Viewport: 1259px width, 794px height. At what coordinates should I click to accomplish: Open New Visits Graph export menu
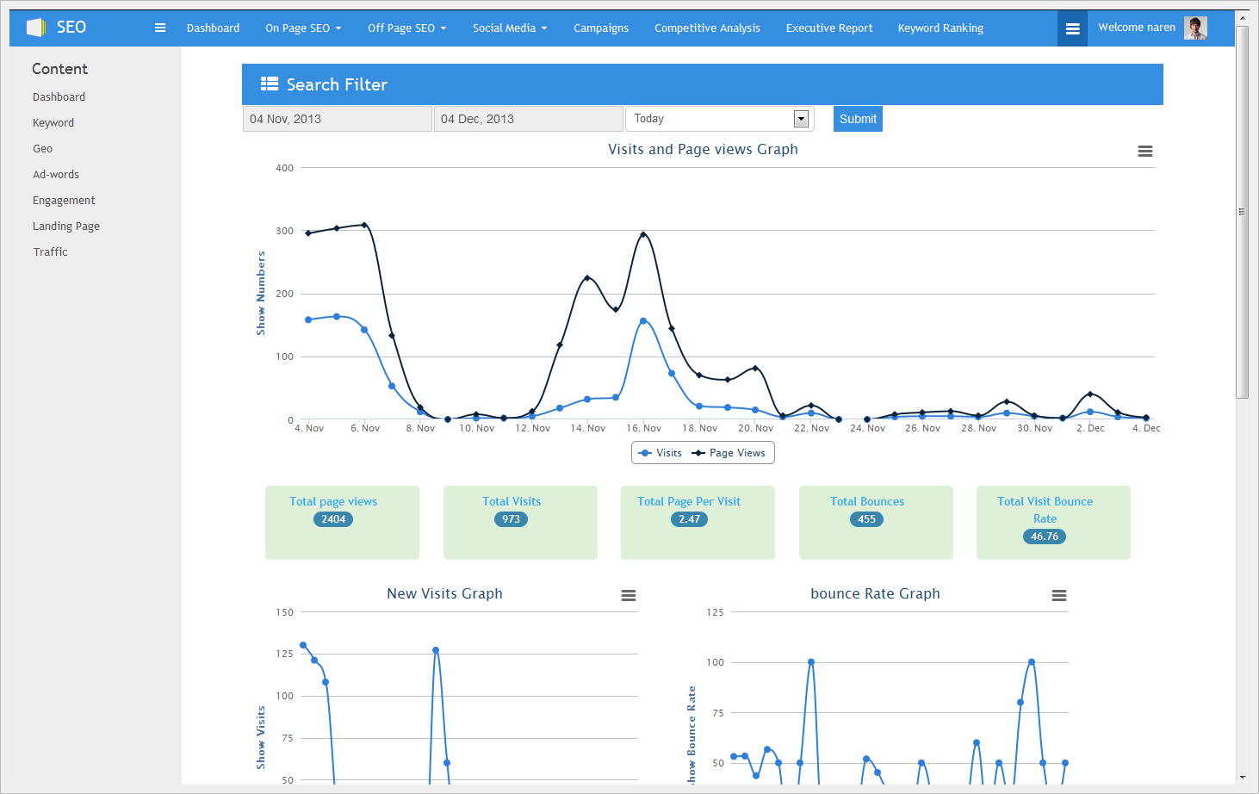[x=629, y=596]
